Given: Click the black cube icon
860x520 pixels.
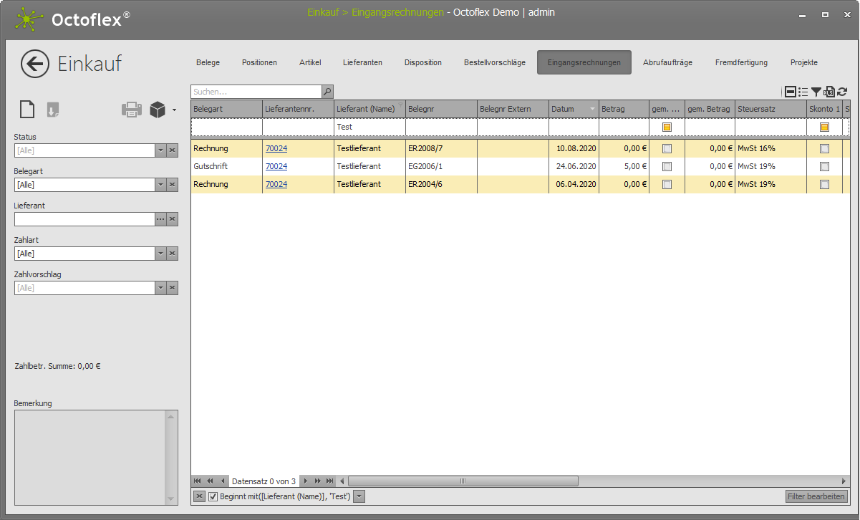Looking at the screenshot, I should coord(158,110).
